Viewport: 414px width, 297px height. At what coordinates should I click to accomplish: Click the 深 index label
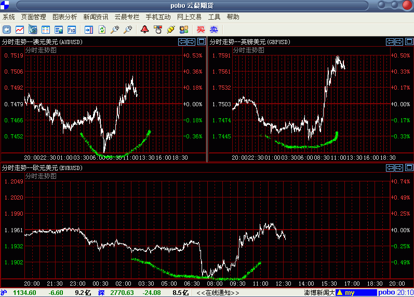[101, 293]
